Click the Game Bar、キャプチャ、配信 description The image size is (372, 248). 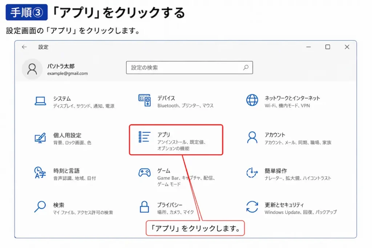pos(186,178)
